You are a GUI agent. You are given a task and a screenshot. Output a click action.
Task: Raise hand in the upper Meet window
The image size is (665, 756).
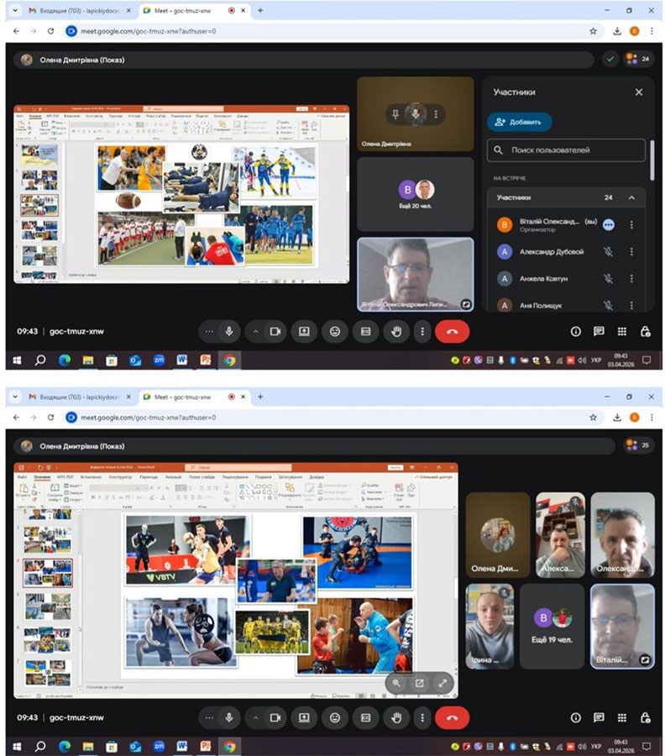(396, 331)
